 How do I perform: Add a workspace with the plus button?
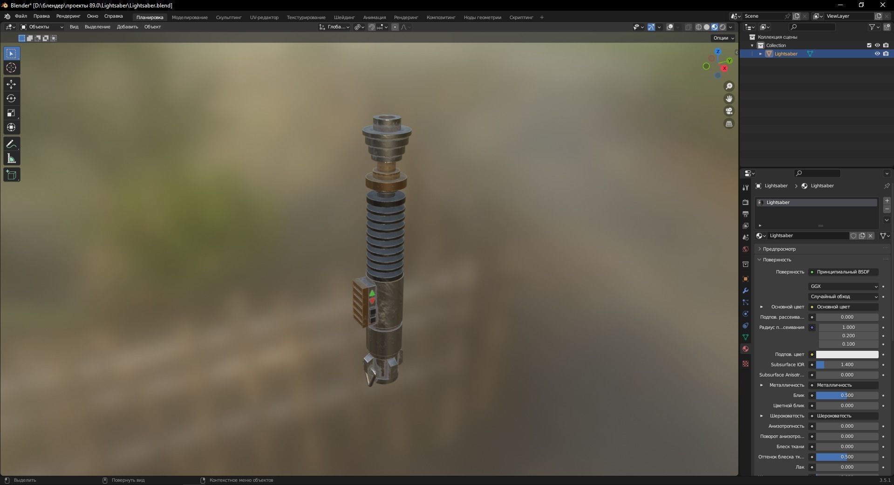click(x=542, y=17)
